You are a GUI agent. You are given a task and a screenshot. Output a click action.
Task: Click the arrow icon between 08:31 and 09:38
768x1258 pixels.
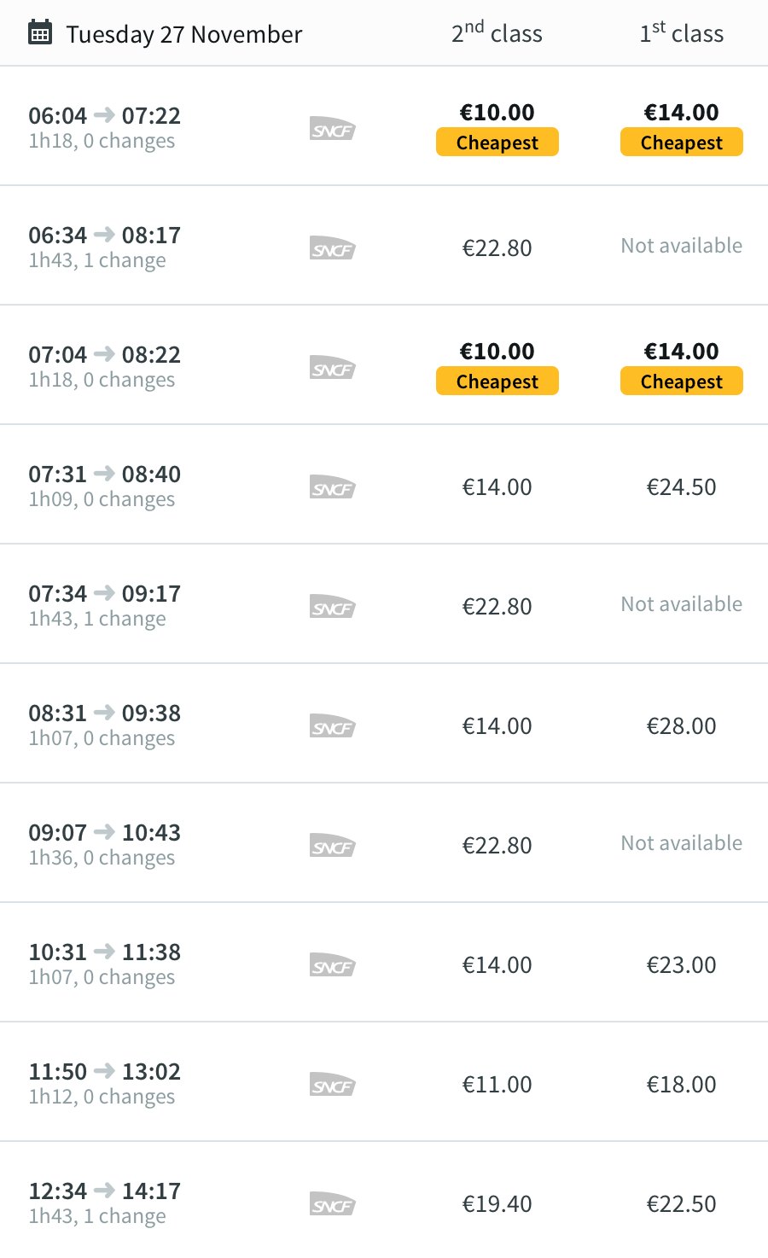point(104,712)
